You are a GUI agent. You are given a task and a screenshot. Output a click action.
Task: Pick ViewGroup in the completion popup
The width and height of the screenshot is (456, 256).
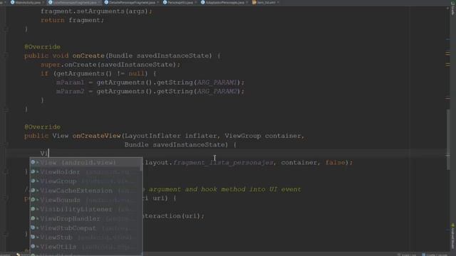85,181
